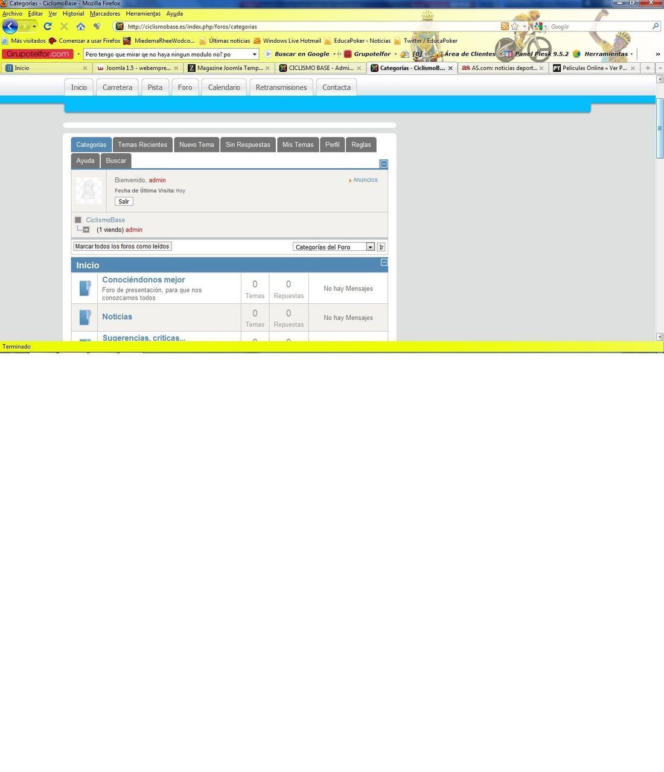
Task: Open Comenzar a usar Firefox bookmark
Action: (x=85, y=41)
